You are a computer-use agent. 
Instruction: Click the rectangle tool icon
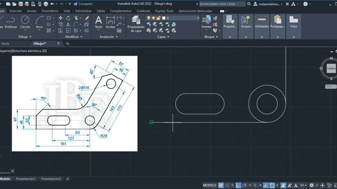(x=49, y=18)
